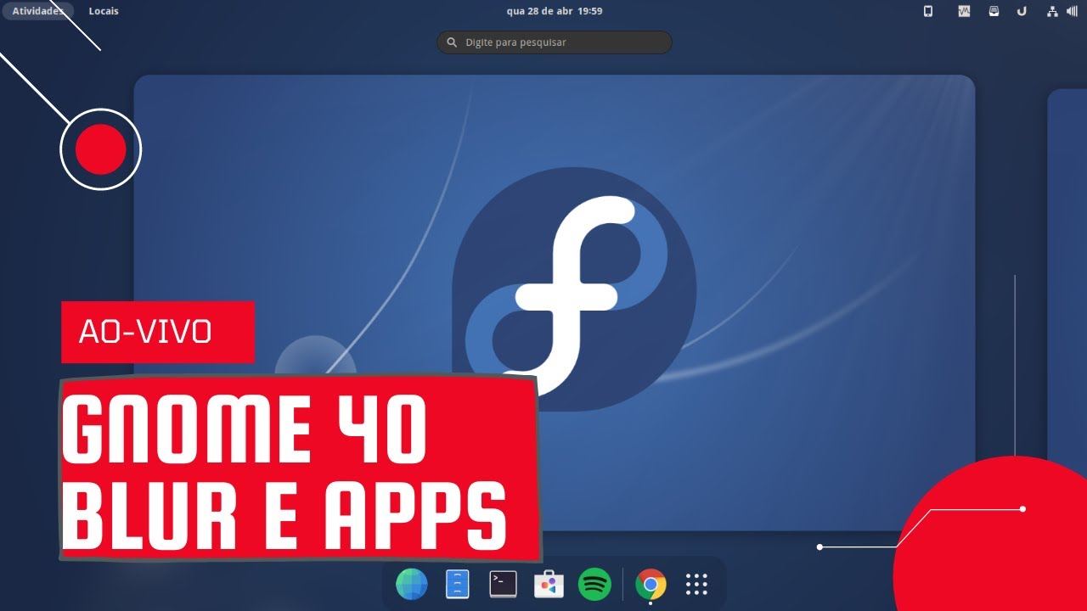Open the system monitor graph tray icon
Screen dimensions: 1087x611
(x=964, y=11)
